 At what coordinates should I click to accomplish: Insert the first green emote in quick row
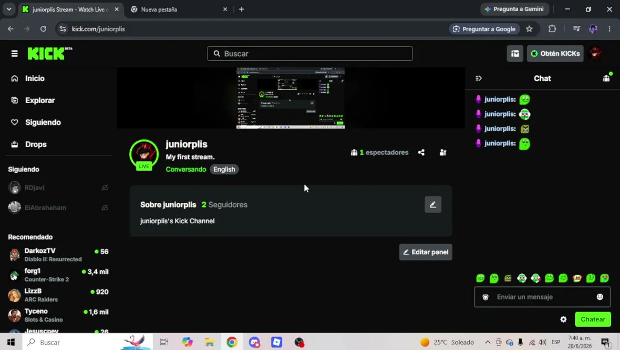(x=480, y=278)
